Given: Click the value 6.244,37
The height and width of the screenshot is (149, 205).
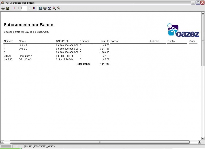Looking at the screenshot, I should click(104, 49).
